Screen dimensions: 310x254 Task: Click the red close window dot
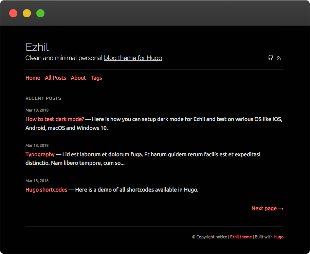coord(13,13)
